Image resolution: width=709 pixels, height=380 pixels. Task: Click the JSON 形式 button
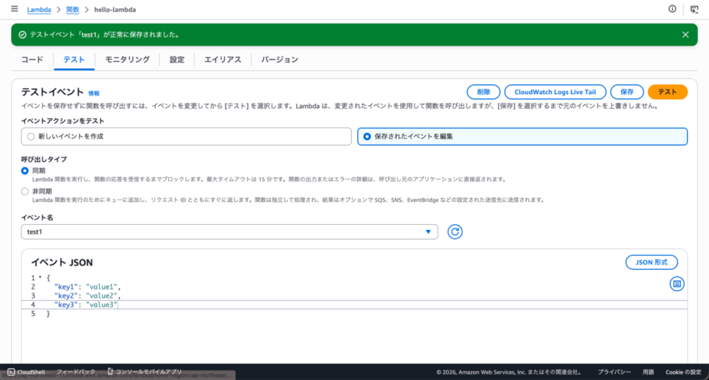[x=652, y=262]
